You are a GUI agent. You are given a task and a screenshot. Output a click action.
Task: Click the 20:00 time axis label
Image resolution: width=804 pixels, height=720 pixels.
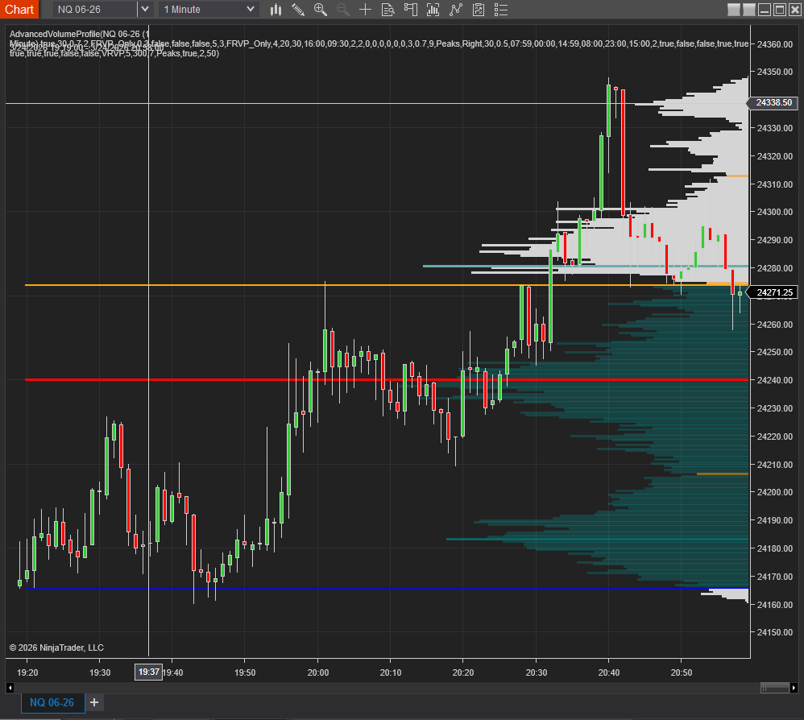[318, 672]
